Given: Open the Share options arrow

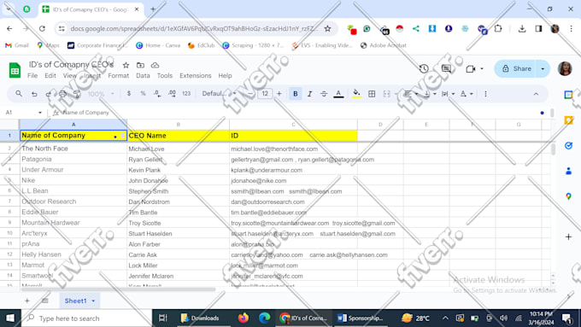Looking at the screenshot, I should 543,68.
